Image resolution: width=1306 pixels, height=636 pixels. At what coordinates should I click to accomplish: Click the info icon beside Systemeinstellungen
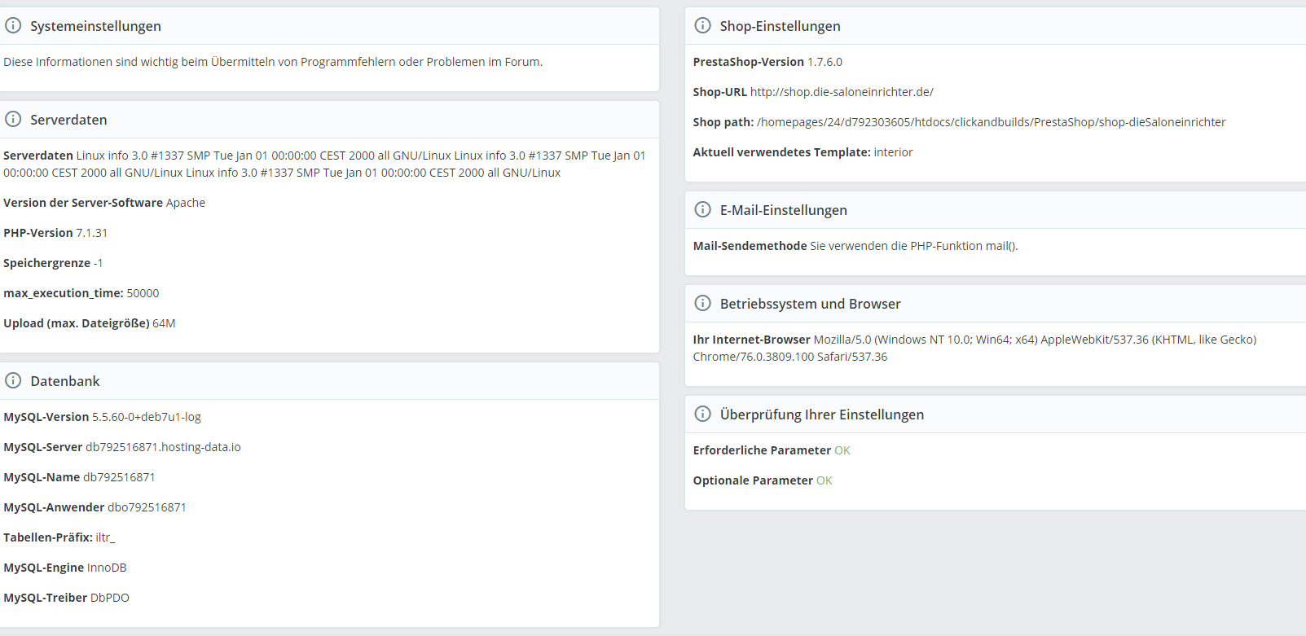click(x=13, y=26)
